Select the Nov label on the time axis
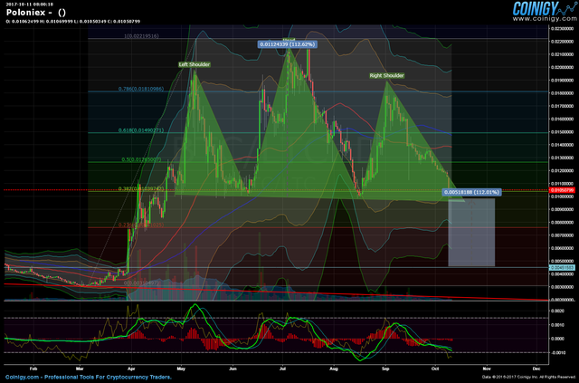579x383 pixels. click(487, 369)
